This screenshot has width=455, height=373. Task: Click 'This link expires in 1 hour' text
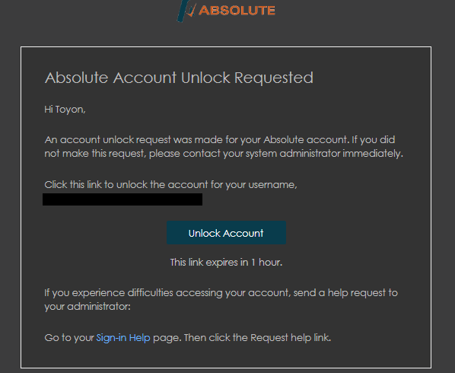(226, 263)
